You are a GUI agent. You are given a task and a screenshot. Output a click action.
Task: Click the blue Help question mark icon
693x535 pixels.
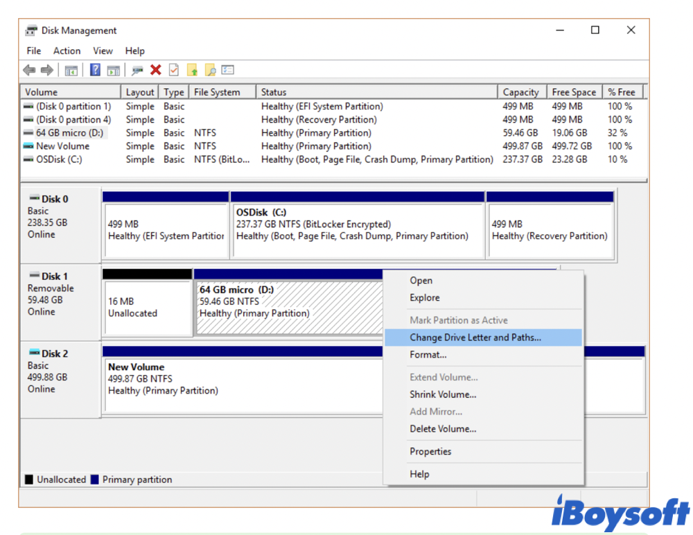[x=96, y=70]
